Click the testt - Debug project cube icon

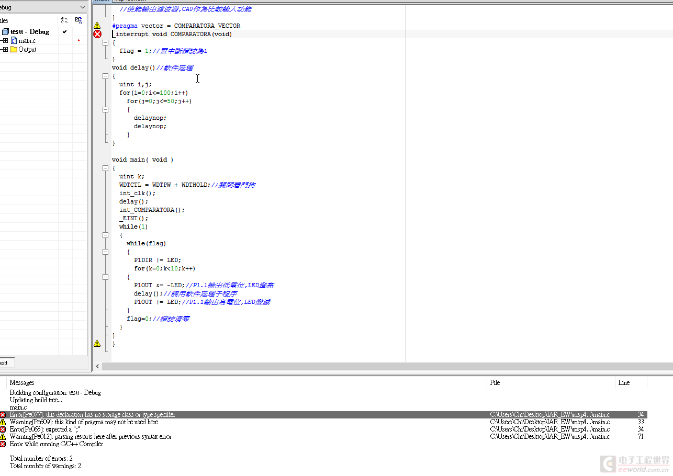coord(6,32)
